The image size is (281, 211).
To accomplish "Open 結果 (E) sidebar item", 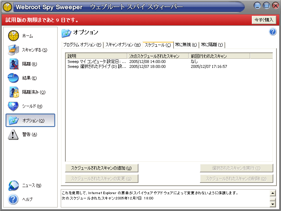I will click(30, 78).
